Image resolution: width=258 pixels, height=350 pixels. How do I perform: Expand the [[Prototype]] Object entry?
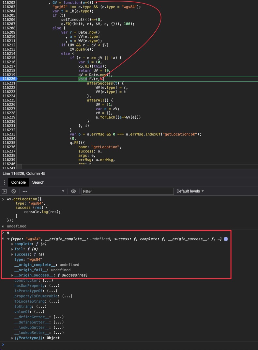tap(12, 338)
